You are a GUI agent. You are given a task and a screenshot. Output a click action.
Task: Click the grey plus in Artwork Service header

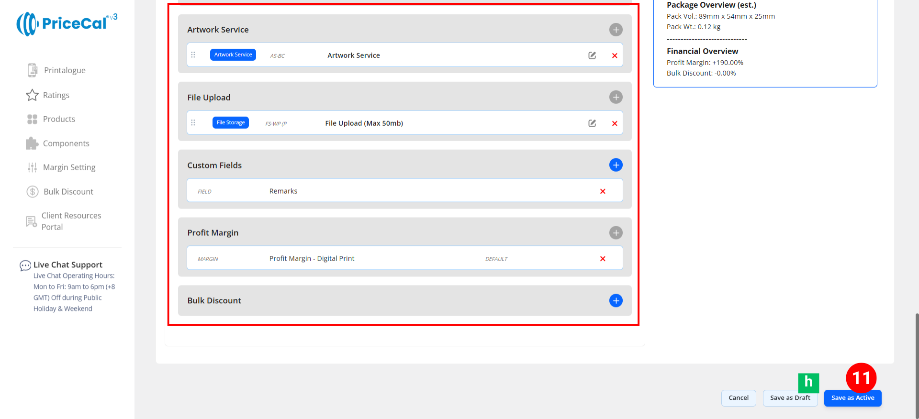tap(616, 30)
